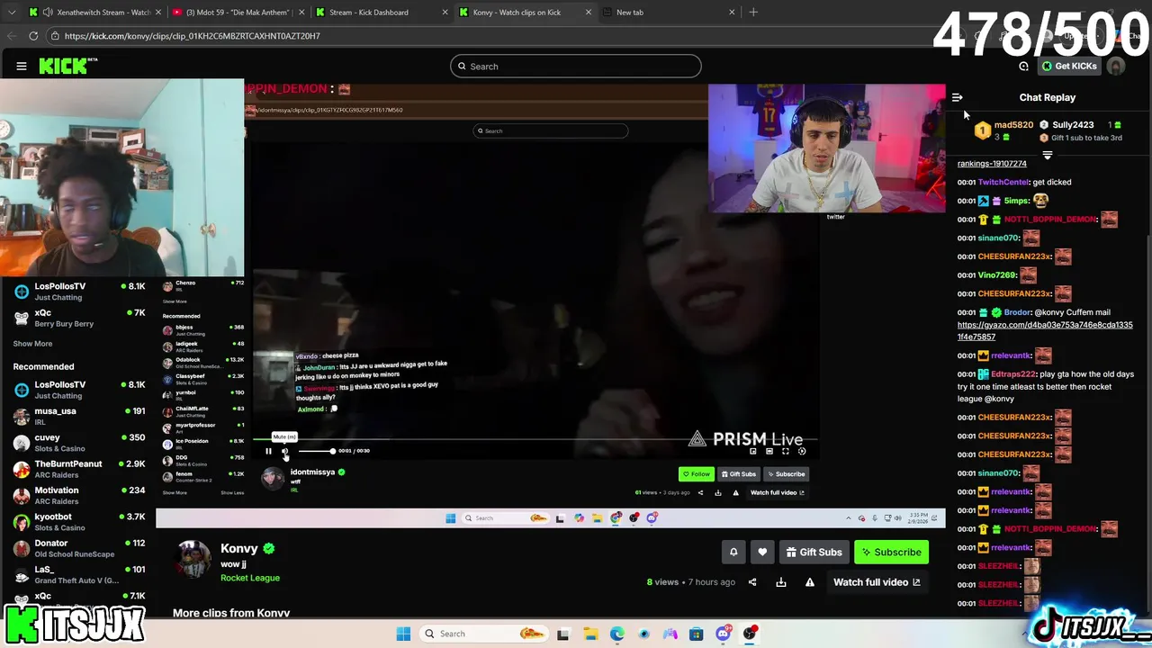Viewport: 1152px width, 648px height.
Task: Expand the gift leaderboard chevron
Action: tap(1047, 155)
